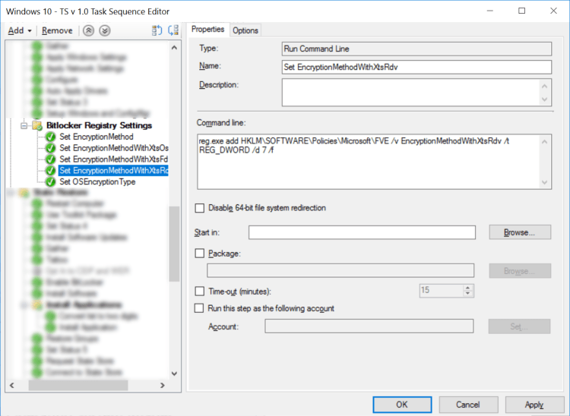This screenshot has width=570, height=416.
Task: Click green check icon beside Set EncryptionMethod
Action: click(x=50, y=137)
